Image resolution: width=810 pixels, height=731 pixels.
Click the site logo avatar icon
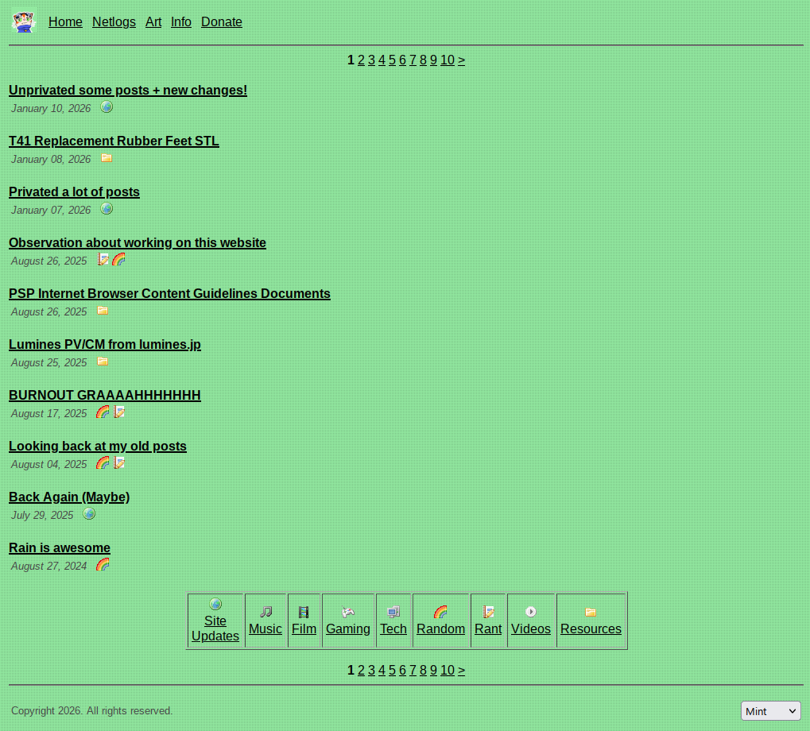point(24,21)
